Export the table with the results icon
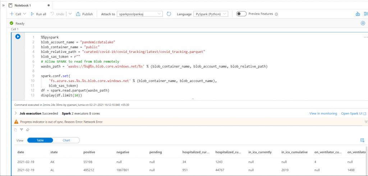Image resolution: width=368 pixels, height=176 pixels. (362, 140)
